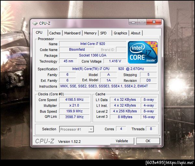
Task: Select the CPU tab
Action: point(41,33)
